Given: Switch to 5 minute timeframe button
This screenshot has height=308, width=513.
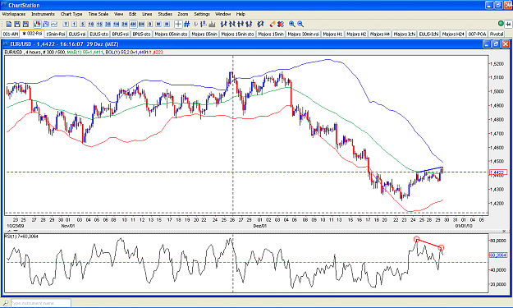Looking at the screenshot, I should click(x=82, y=24).
